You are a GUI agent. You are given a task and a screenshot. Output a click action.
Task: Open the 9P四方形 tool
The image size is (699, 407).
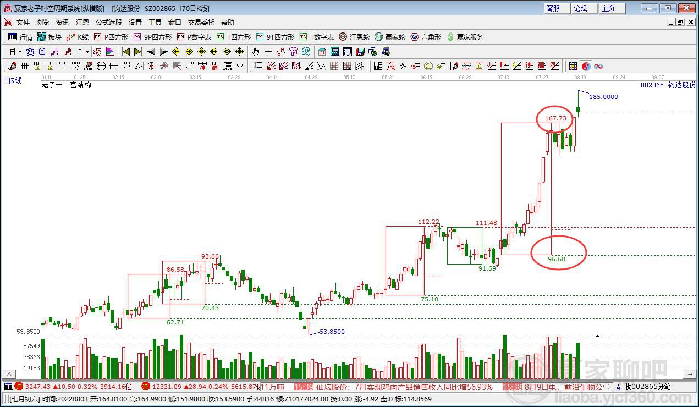tap(152, 37)
